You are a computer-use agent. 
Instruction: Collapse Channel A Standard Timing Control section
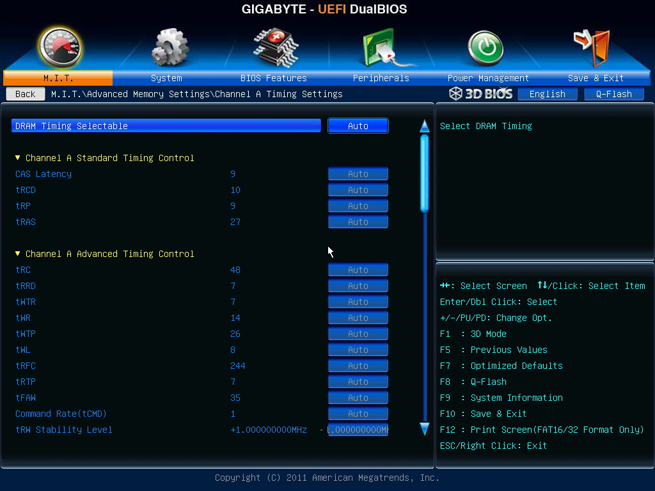tap(17, 158)
